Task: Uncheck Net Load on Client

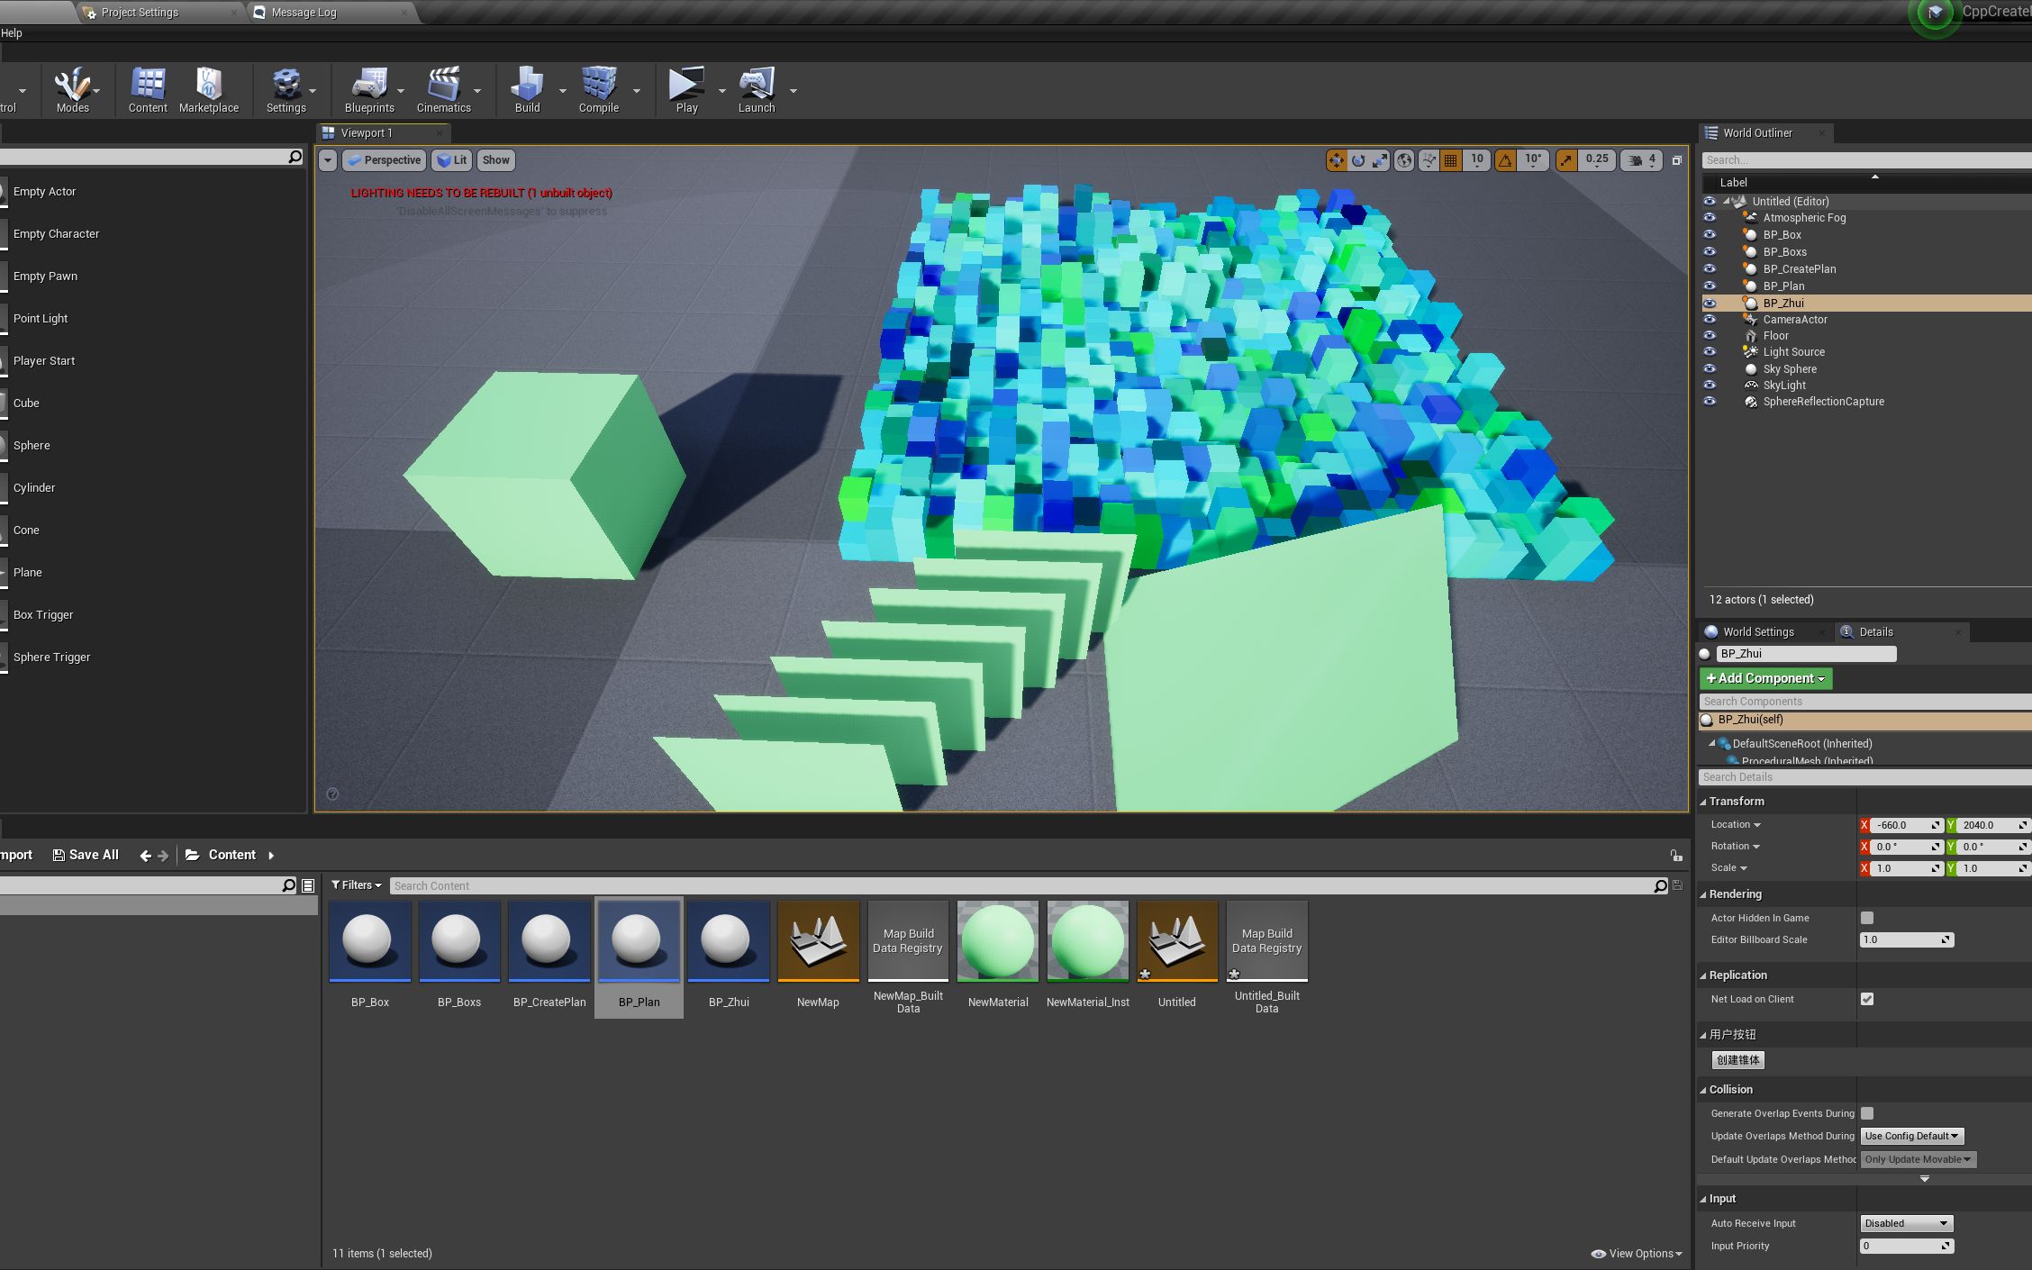Action: 1866,999
